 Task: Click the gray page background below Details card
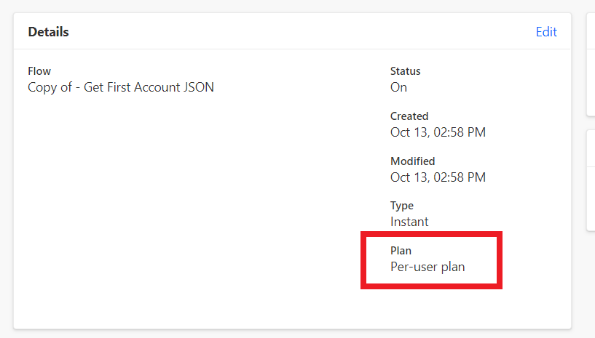point(291,334)
